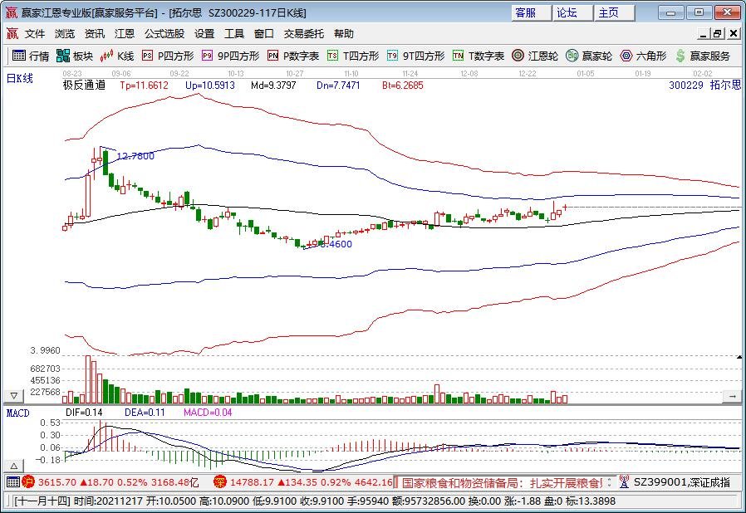Click the Tp=11.6612 value

(145, 85)
